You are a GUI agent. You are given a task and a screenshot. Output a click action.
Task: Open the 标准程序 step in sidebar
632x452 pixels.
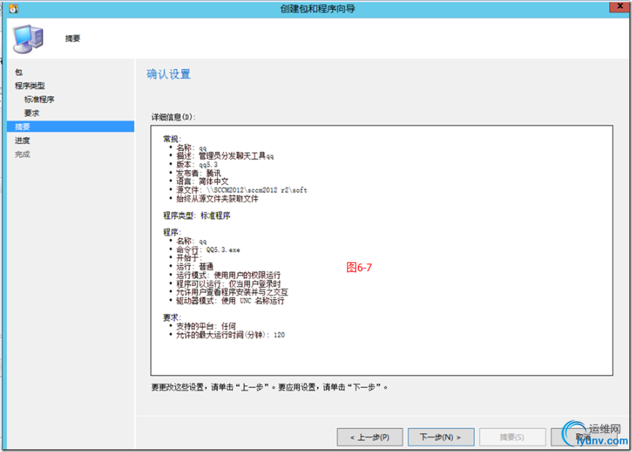pyautogui.click(x=39, y=99)
